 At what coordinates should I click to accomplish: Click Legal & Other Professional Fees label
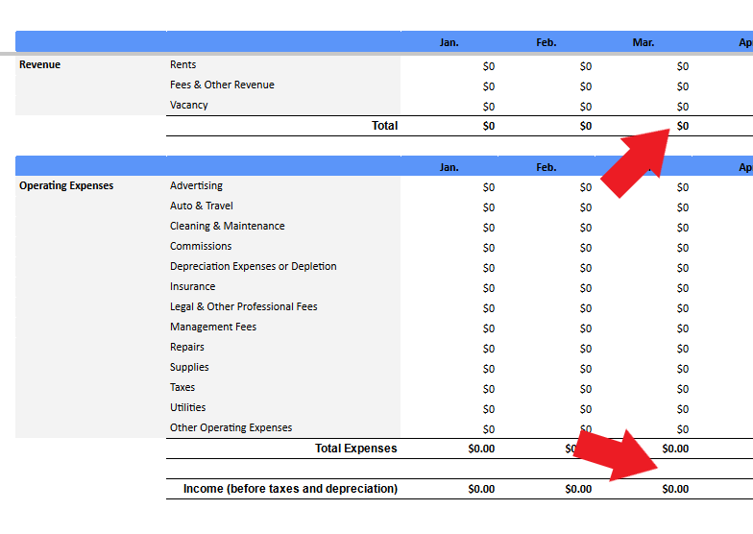(x=244, y=307)
